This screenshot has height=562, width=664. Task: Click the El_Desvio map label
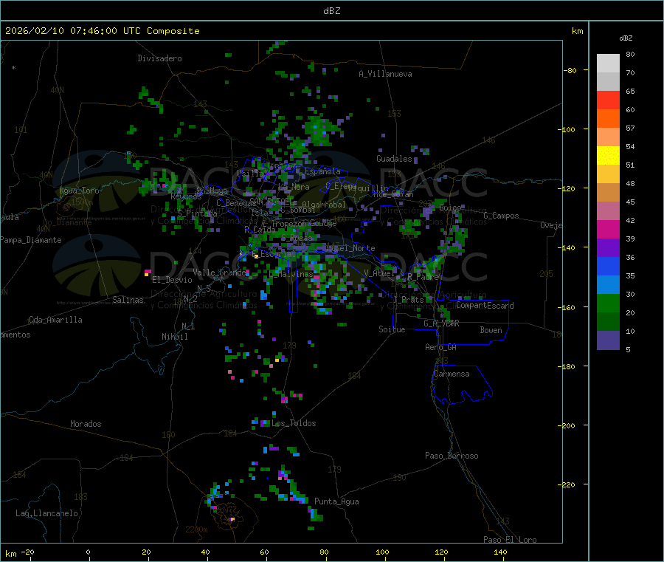(172, 280)
